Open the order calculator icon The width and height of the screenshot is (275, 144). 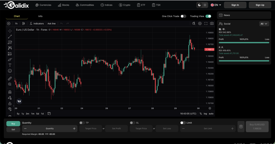pos(241,127)
